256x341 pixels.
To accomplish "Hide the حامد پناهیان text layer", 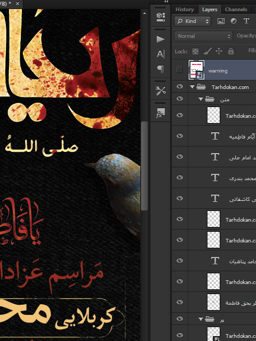I will [180, 261].
